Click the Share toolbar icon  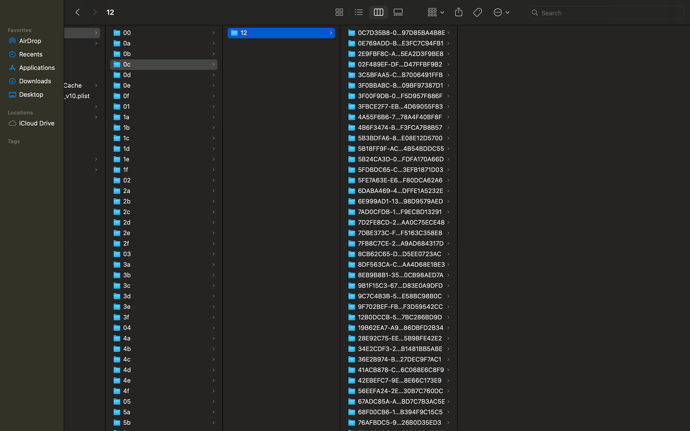click(x=459, y=12)
